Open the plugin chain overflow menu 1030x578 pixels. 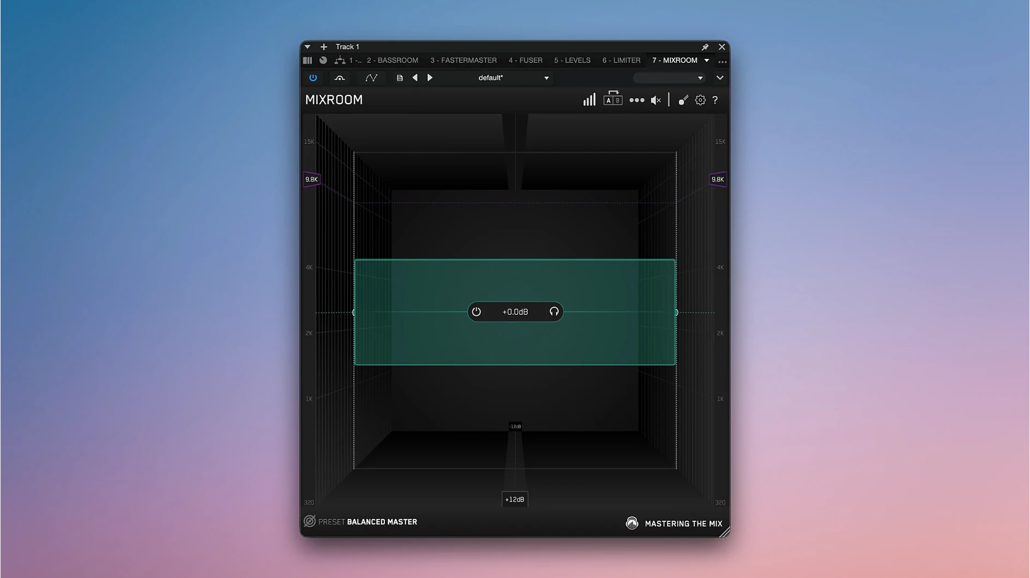coord(722,61)
